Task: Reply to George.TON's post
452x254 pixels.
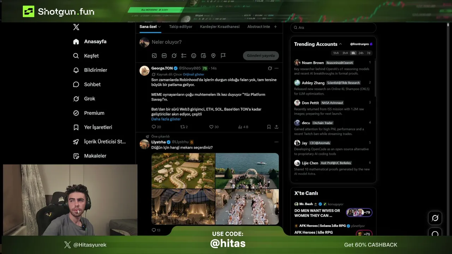Action: tap(156, 127)
